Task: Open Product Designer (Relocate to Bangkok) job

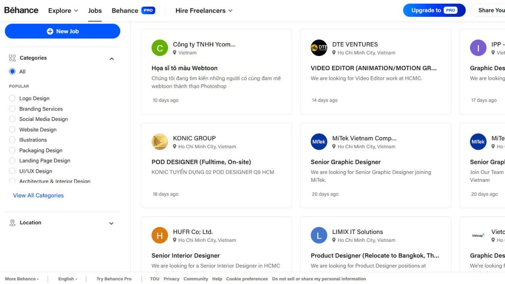Action: pos(375,256)
